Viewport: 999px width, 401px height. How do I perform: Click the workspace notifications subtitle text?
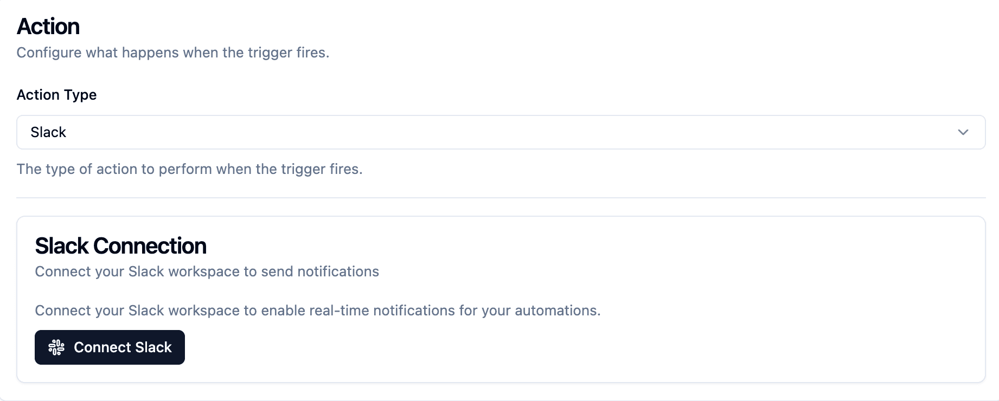[207, 271]
